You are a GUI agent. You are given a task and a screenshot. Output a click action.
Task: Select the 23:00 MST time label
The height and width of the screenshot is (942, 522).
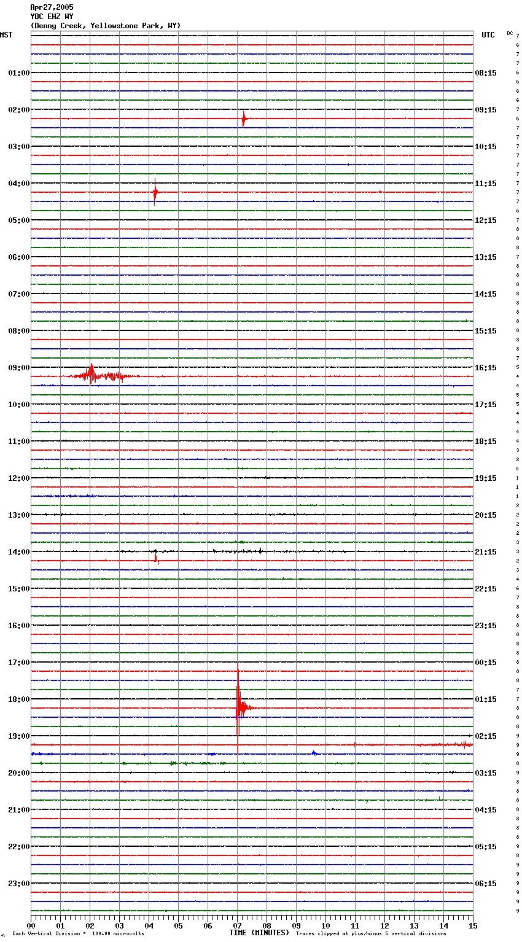click(19, 884)
